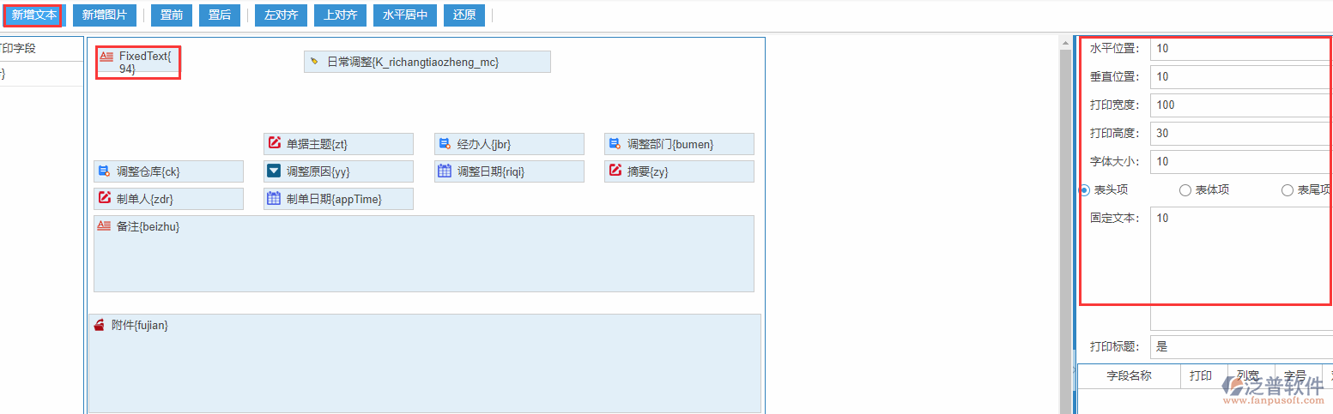The image size is (1333, 414).
Task: Click the icon beside 调整部门 field
Action: click(x=615, y=143)
